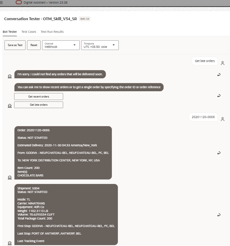Click the 'Get recent orders' quick reply
Image resolution: width=230 pixels, height=246 pixels.
[38, 96]
